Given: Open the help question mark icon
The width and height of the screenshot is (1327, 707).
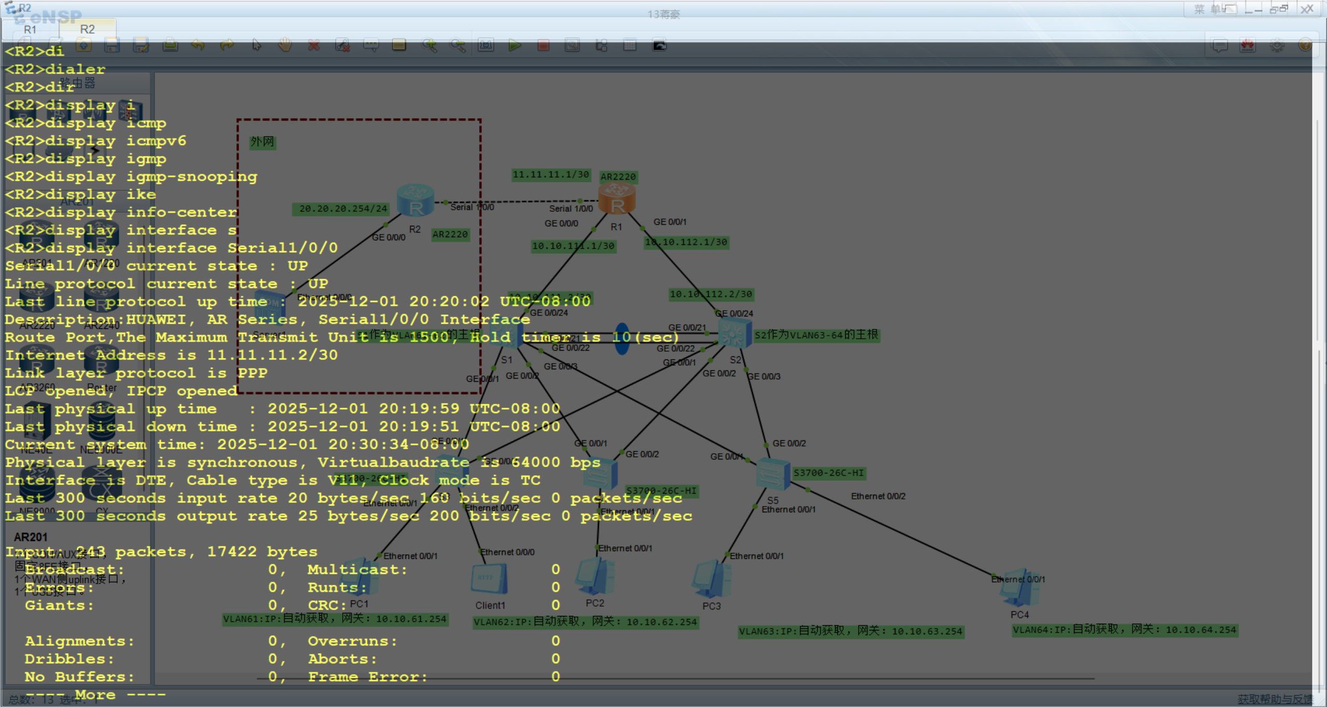Looking at the screenshot, I should pyautogui.click(x=1305, y=46).
